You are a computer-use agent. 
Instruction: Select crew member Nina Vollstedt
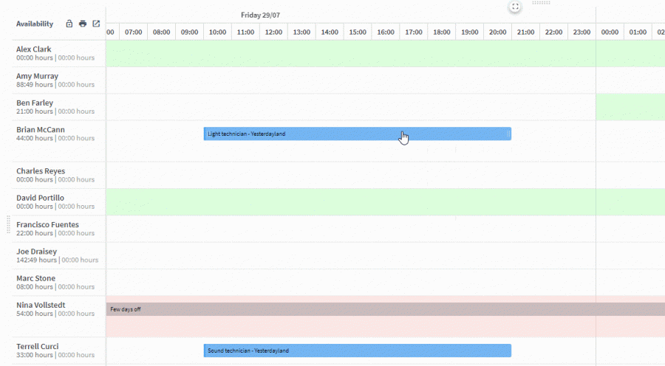tap(41, 305)
